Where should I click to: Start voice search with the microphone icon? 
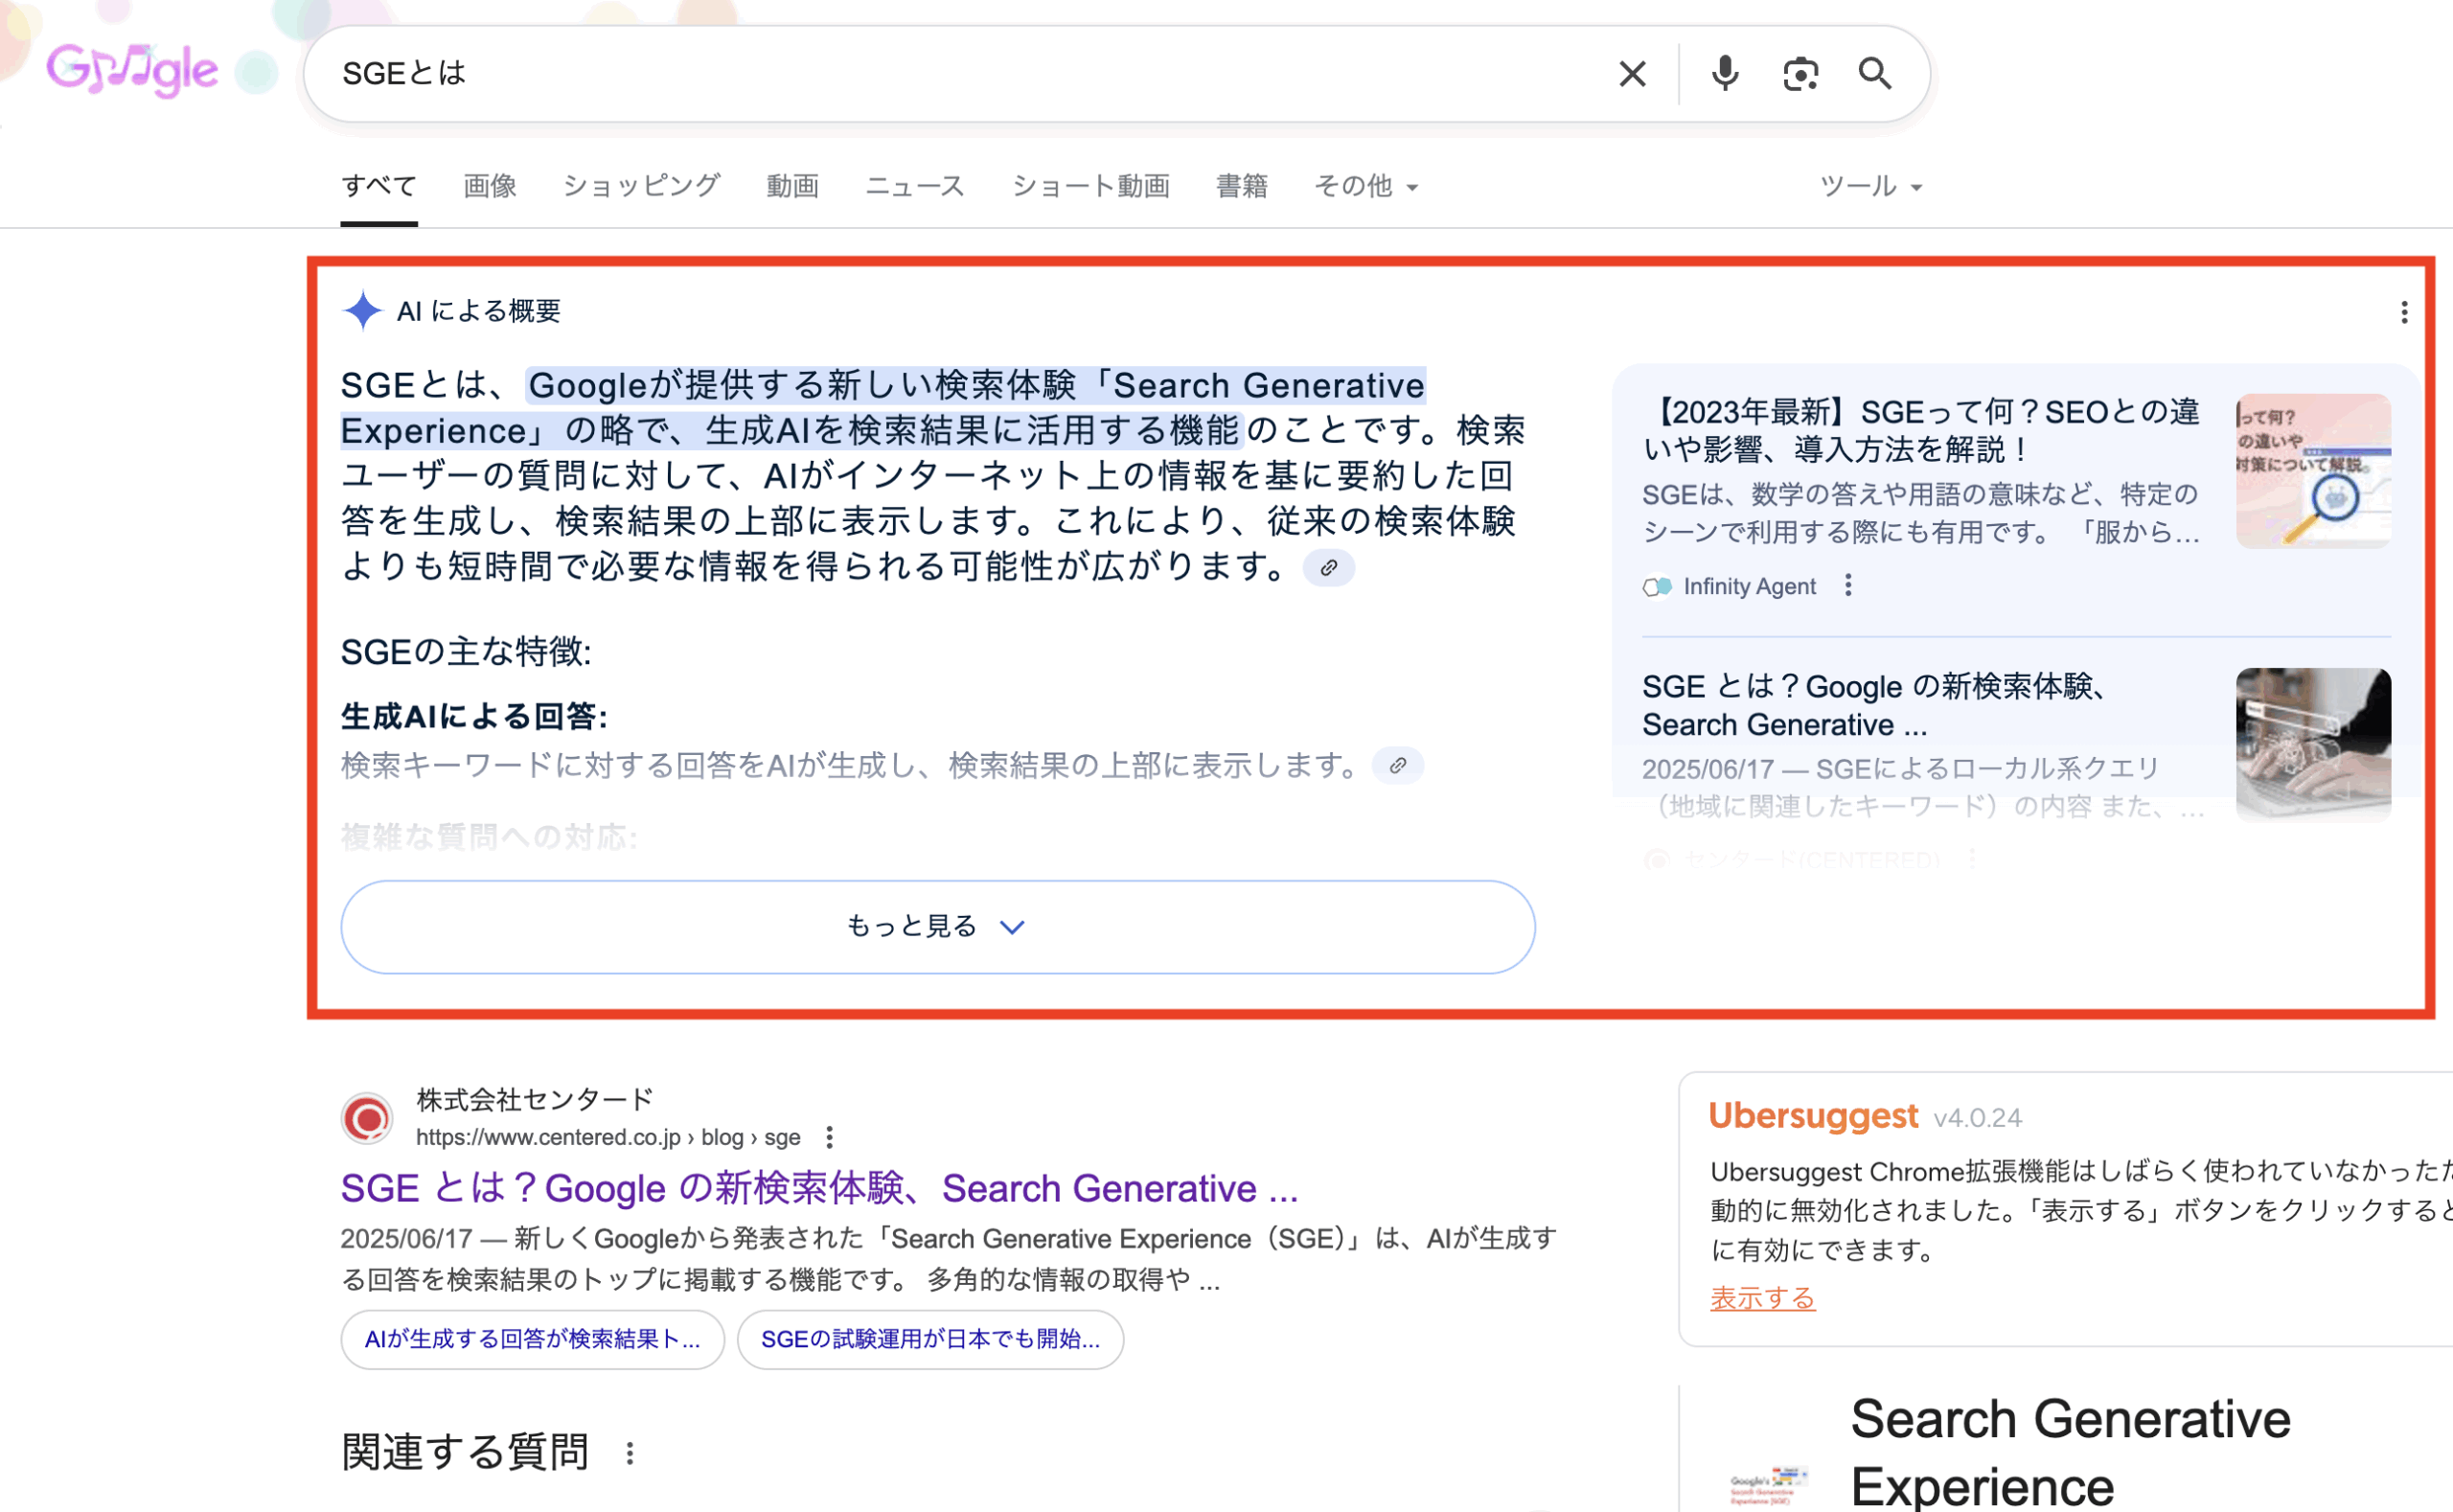click(1725, 74)
